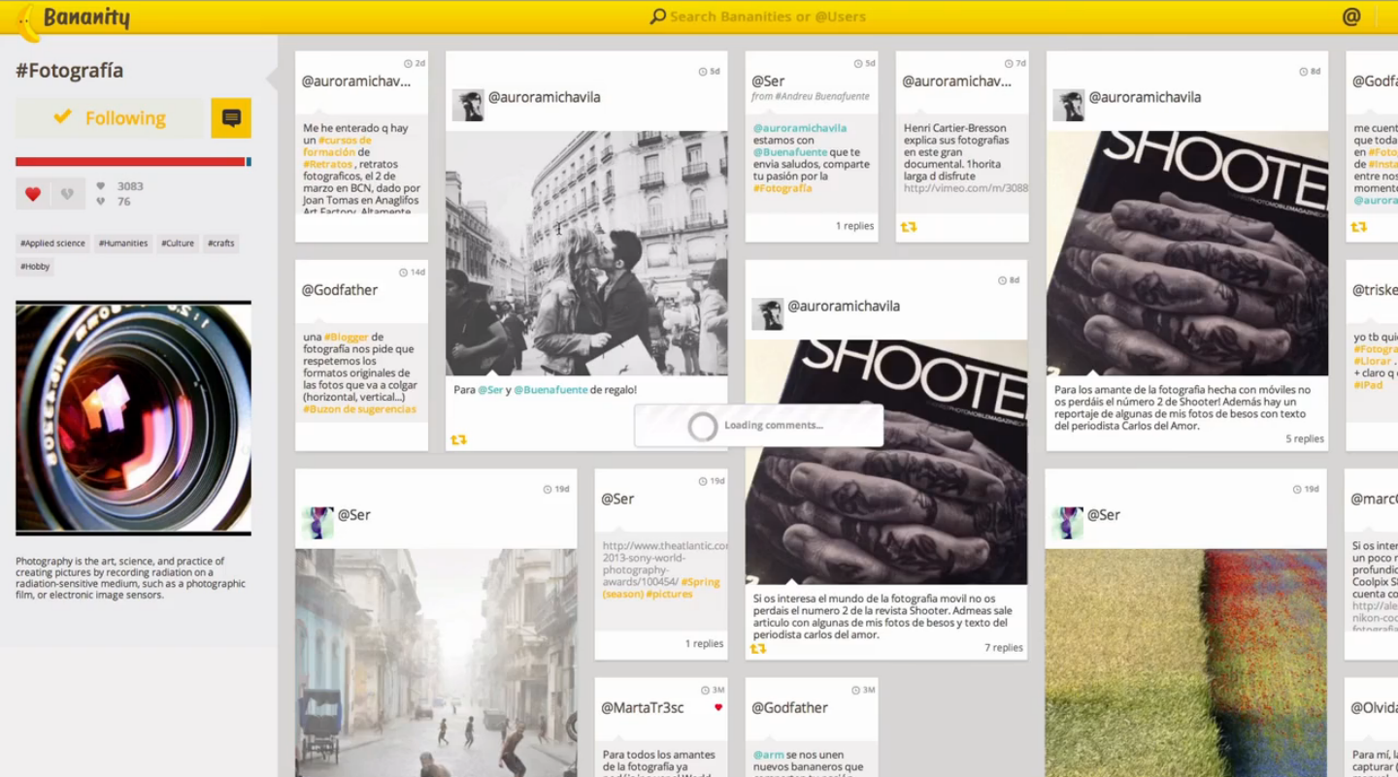
Task: Click auroramichavila's avatar on kissing photo post
Action: (468, 106)
